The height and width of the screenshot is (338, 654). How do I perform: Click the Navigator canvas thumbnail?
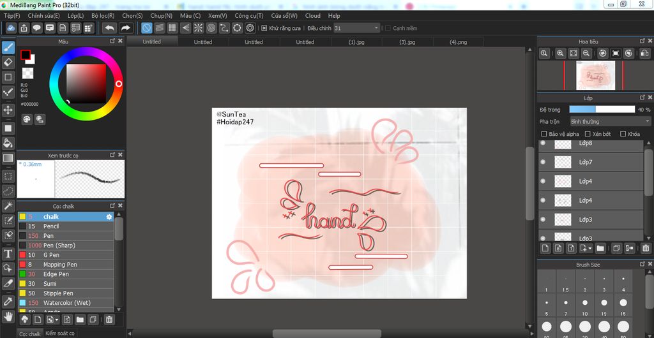596,75
